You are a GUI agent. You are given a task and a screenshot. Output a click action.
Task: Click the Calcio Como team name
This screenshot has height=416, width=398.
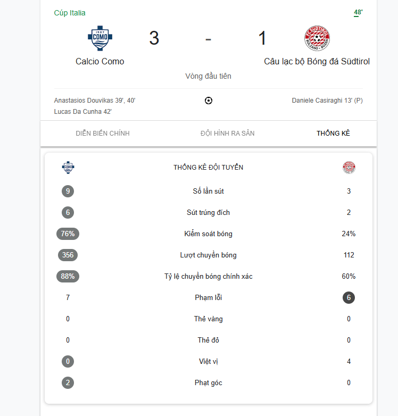pos(100,62)
